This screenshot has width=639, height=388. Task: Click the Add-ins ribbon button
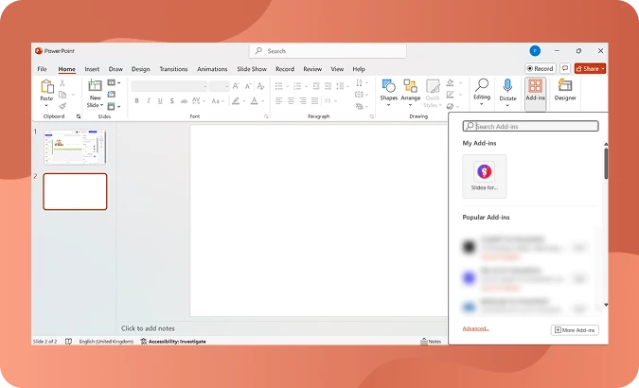coord(535,92)
